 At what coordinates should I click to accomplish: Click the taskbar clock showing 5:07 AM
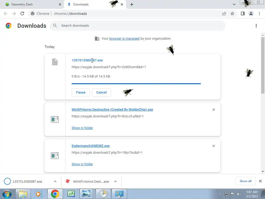[252, 194]
